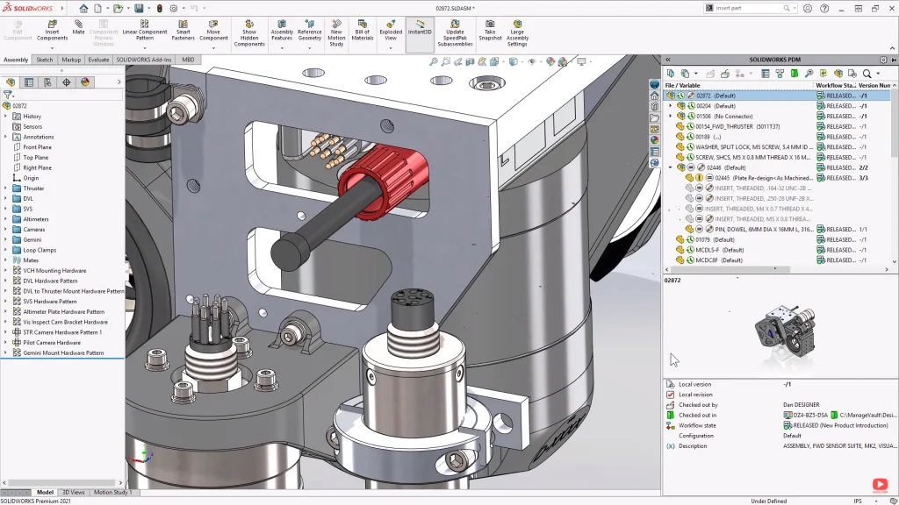The image size is (899, 505).
Task: Expand the Thruster folder in the tree
Action: click(x=6, y=188)
